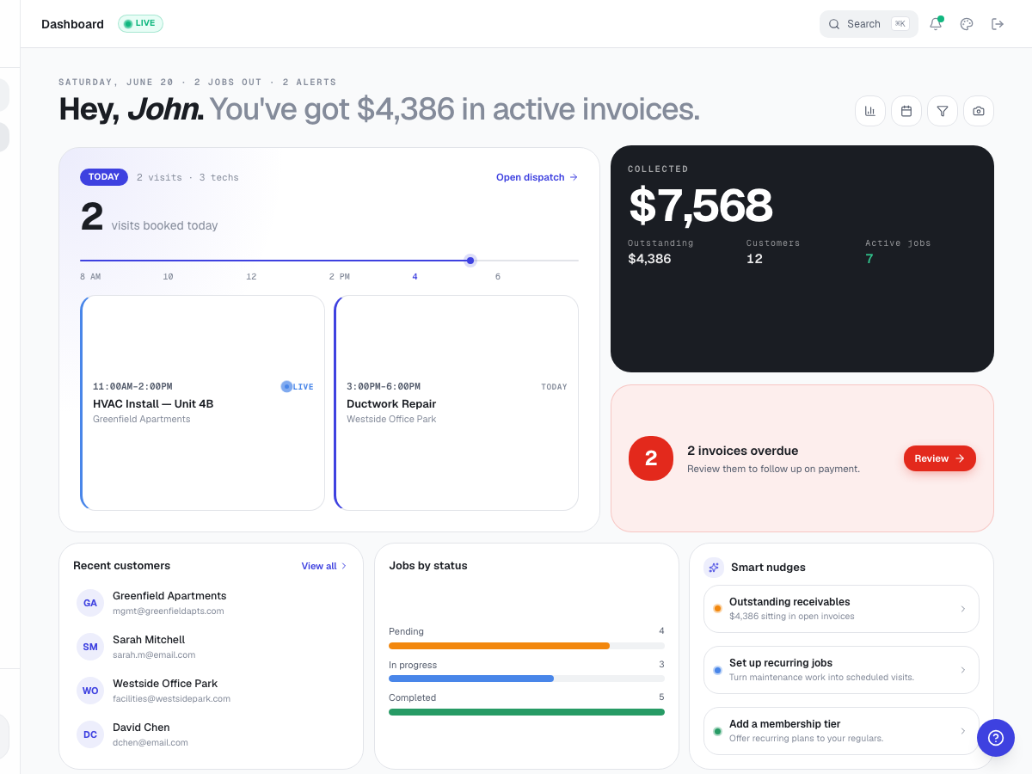Click the search magnifier icon

pos(834,24)
